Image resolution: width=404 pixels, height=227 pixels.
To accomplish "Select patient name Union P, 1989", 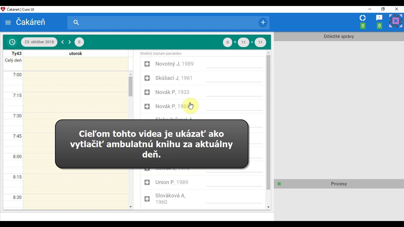I will 172,182.
